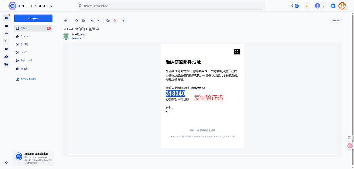The image size is (354, 169).
Task: Click the reply arrow icon
Action: point(92,21)
